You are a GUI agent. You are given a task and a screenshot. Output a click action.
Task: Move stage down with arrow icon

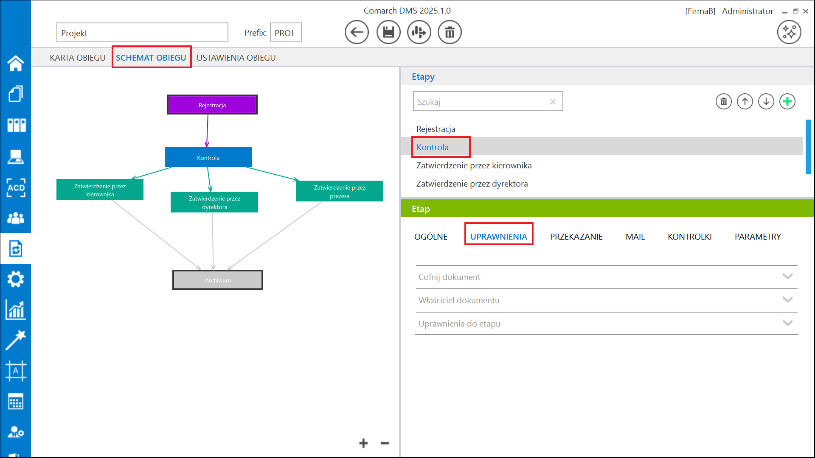(766, 102)
